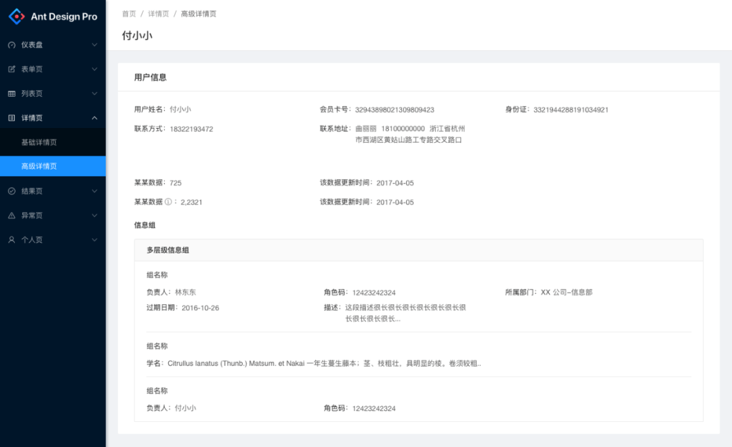Image resolution: width=732 pixels, height=447 pixels.
Task: Click the 信息组 section heading
Action: (x=145, y=225)
